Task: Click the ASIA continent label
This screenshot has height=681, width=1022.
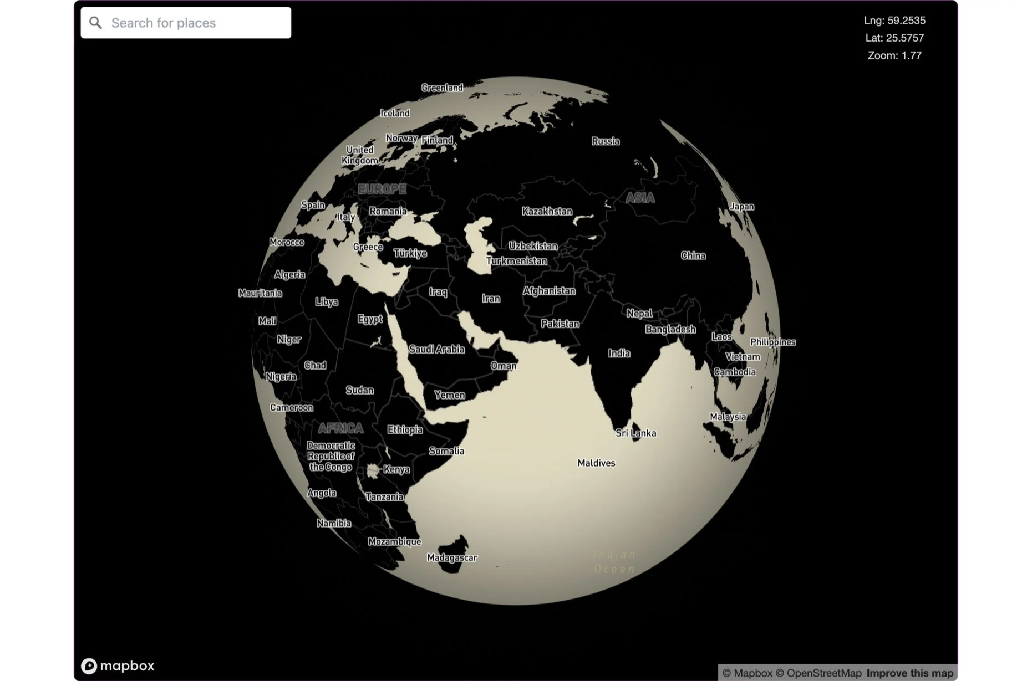Action: (640, 198)
